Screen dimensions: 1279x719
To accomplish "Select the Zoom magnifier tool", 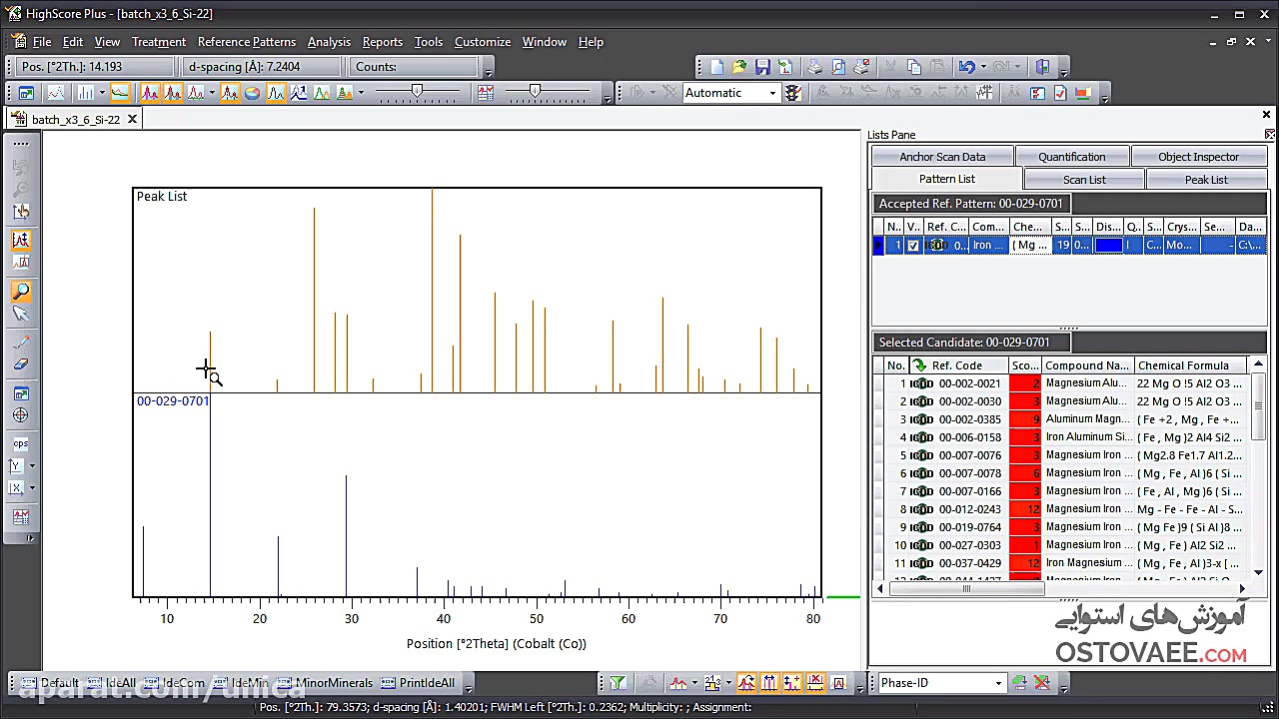I will 20,292.
